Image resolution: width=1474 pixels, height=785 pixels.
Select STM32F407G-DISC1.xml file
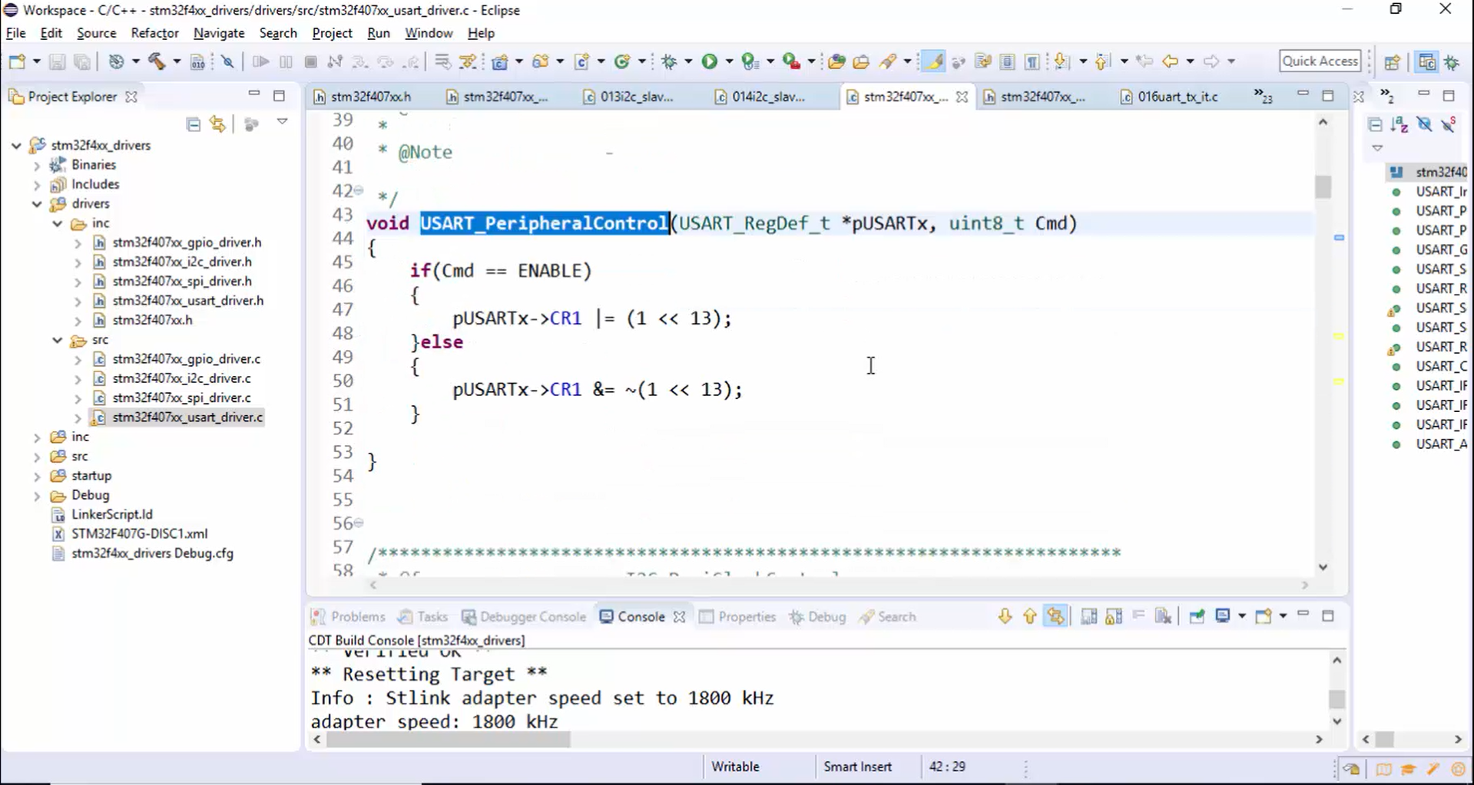coord(139,533)
